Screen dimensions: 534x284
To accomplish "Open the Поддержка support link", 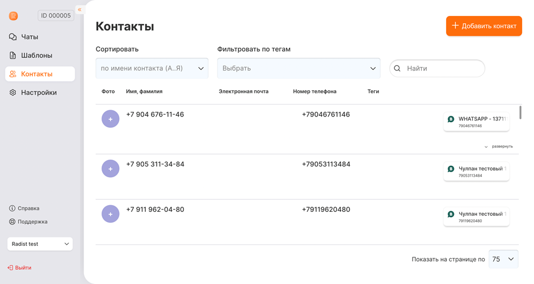I will pyautogui.click(x=28, y=222).
